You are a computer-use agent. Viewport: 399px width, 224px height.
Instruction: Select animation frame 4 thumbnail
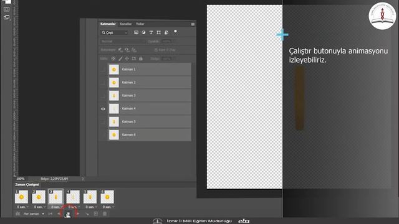tap(73, 197)
